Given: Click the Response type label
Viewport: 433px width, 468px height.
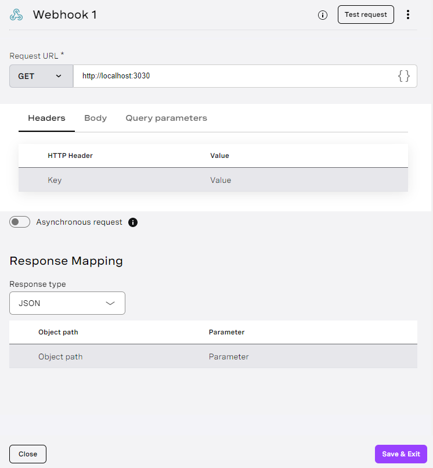Looking at the screenshot, I should (38, 284).
